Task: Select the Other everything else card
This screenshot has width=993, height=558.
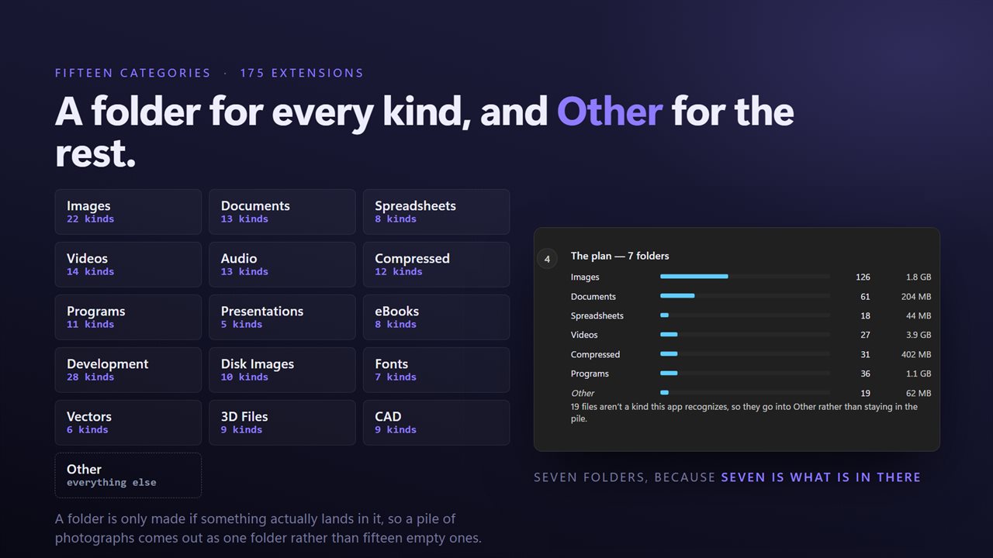Action: point(128,475)
